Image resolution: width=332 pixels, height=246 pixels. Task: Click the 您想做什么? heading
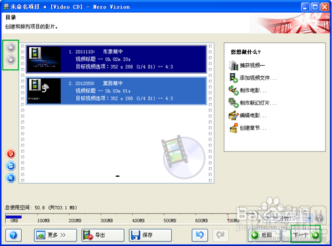246,52
